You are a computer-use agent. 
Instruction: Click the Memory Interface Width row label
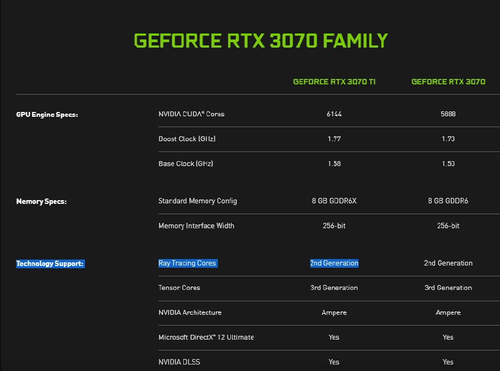(196, 226)
